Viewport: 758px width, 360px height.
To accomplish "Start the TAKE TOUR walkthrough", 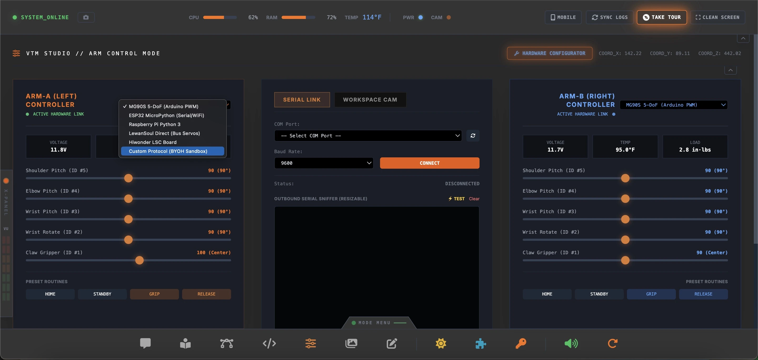I will (662, 17).
